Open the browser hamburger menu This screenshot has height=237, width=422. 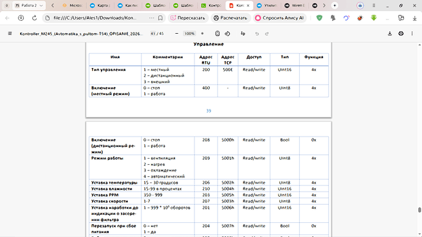pos(374,6)
